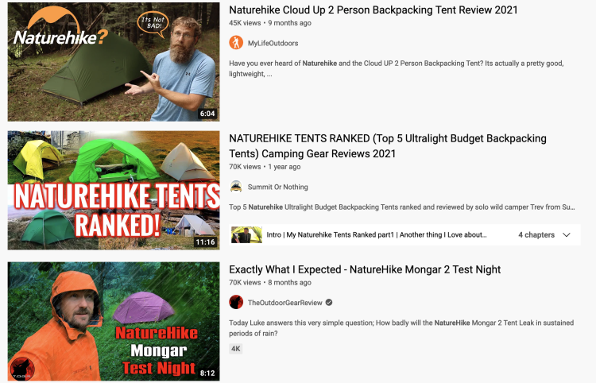Expand the 4 chapters chevron
This screenshot has height=383, width=596.
pyautogui.click(x=567, y=235)
